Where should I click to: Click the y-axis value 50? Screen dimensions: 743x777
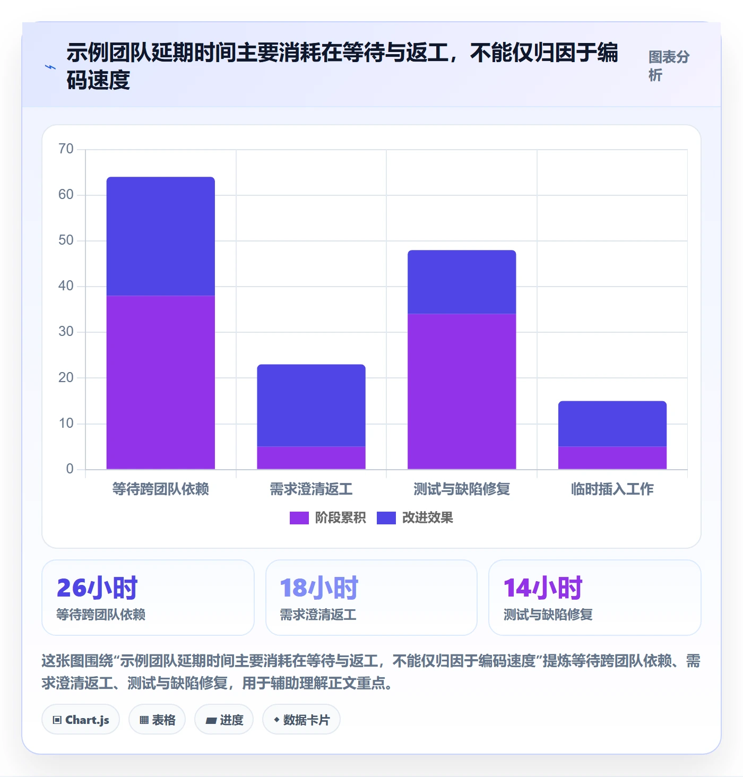click(66, 240)
